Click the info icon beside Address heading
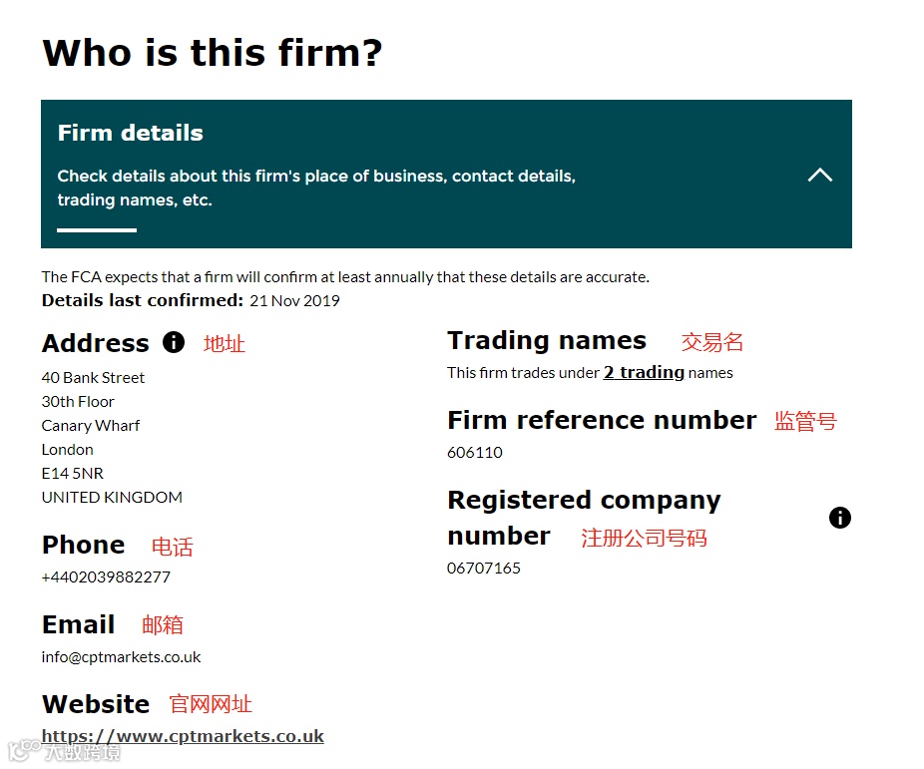 [x=174, y=343]
